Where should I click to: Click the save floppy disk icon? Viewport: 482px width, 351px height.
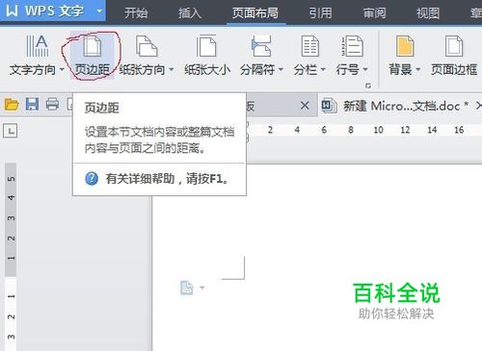(x=32, y=105)
